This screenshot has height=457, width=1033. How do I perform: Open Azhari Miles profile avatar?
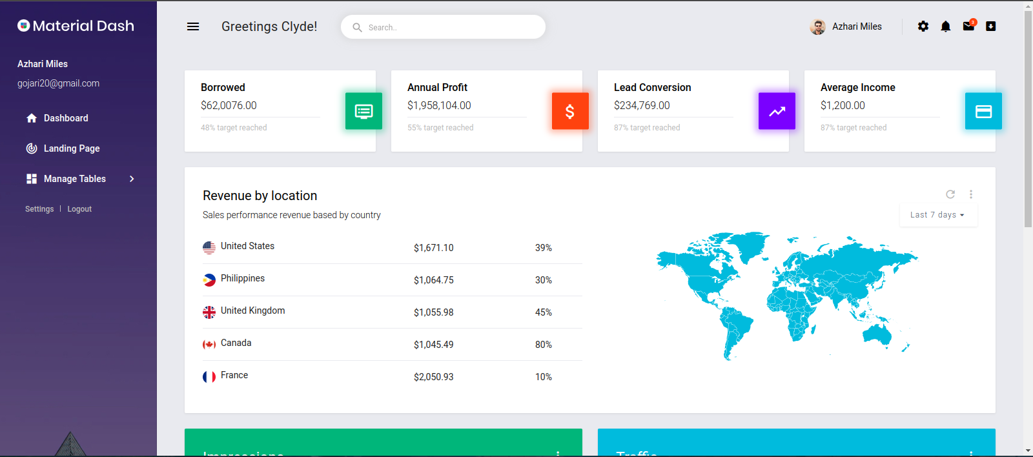pyautogui.click(x=818, y=26)
